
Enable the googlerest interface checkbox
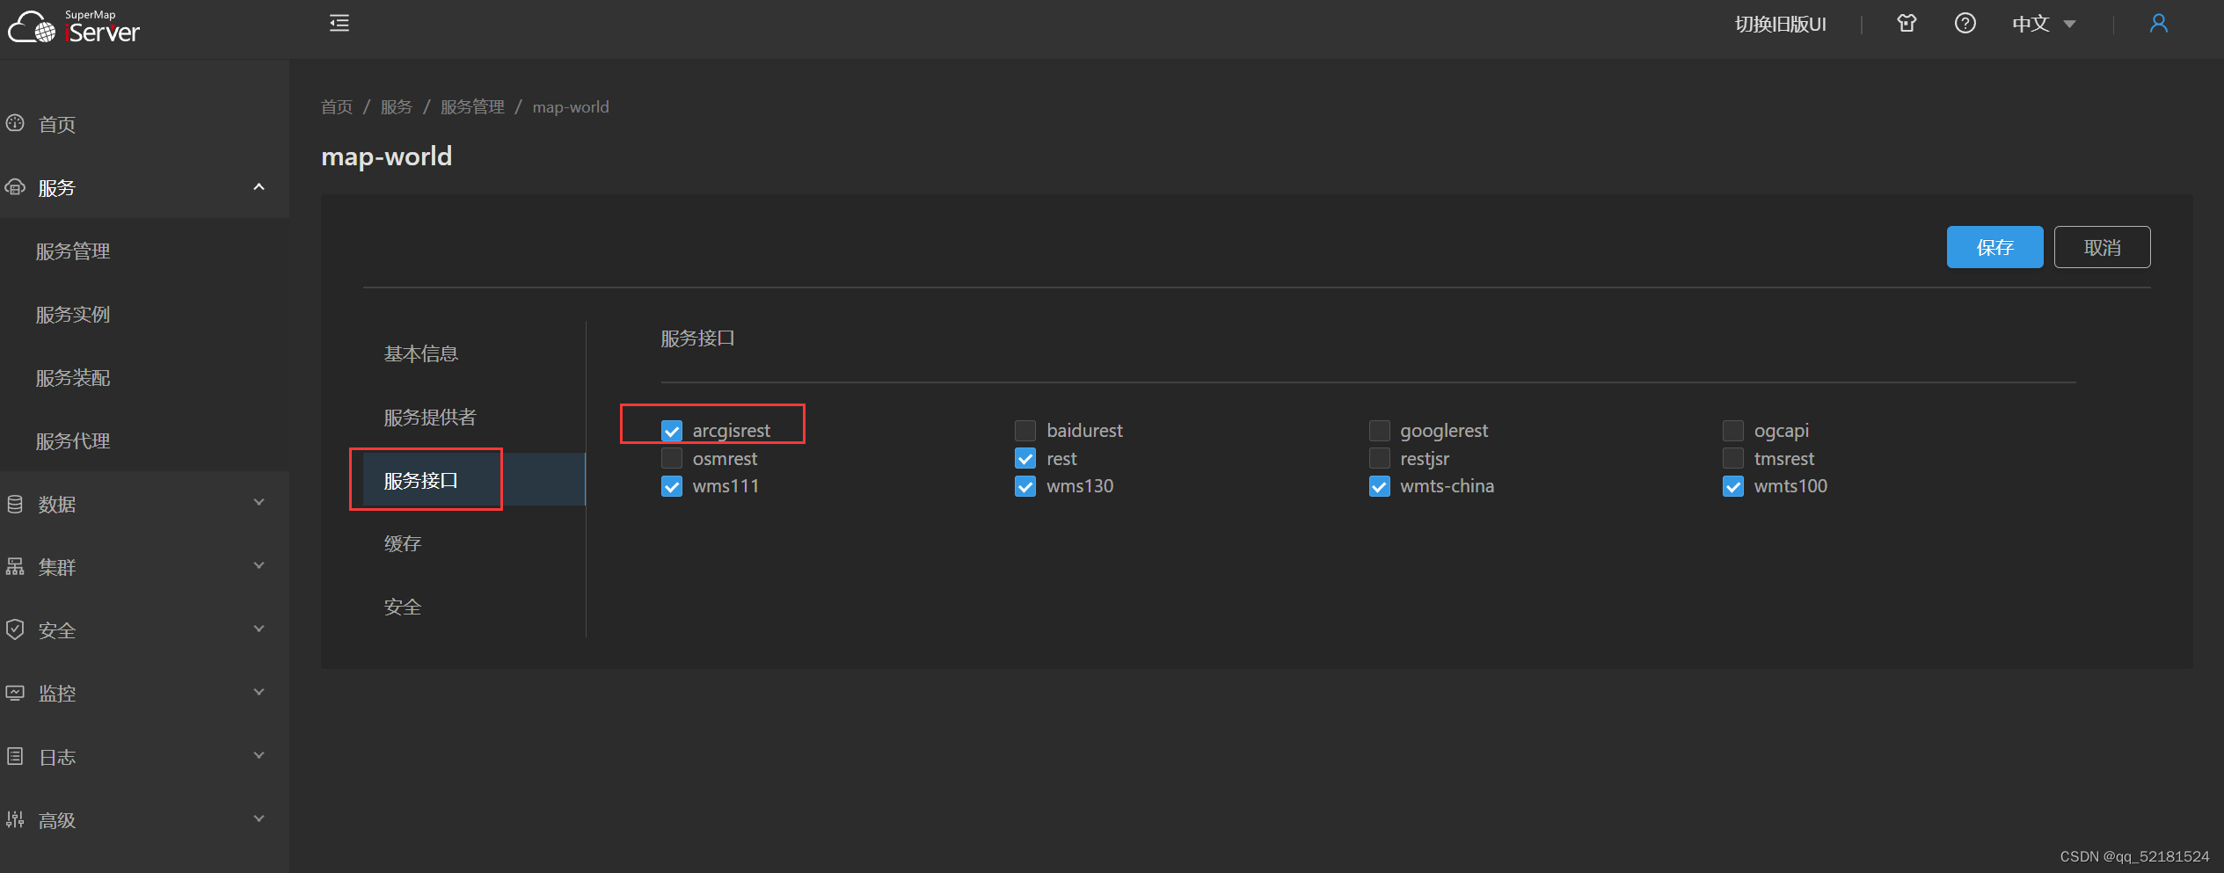click(x=1380, y=431)
